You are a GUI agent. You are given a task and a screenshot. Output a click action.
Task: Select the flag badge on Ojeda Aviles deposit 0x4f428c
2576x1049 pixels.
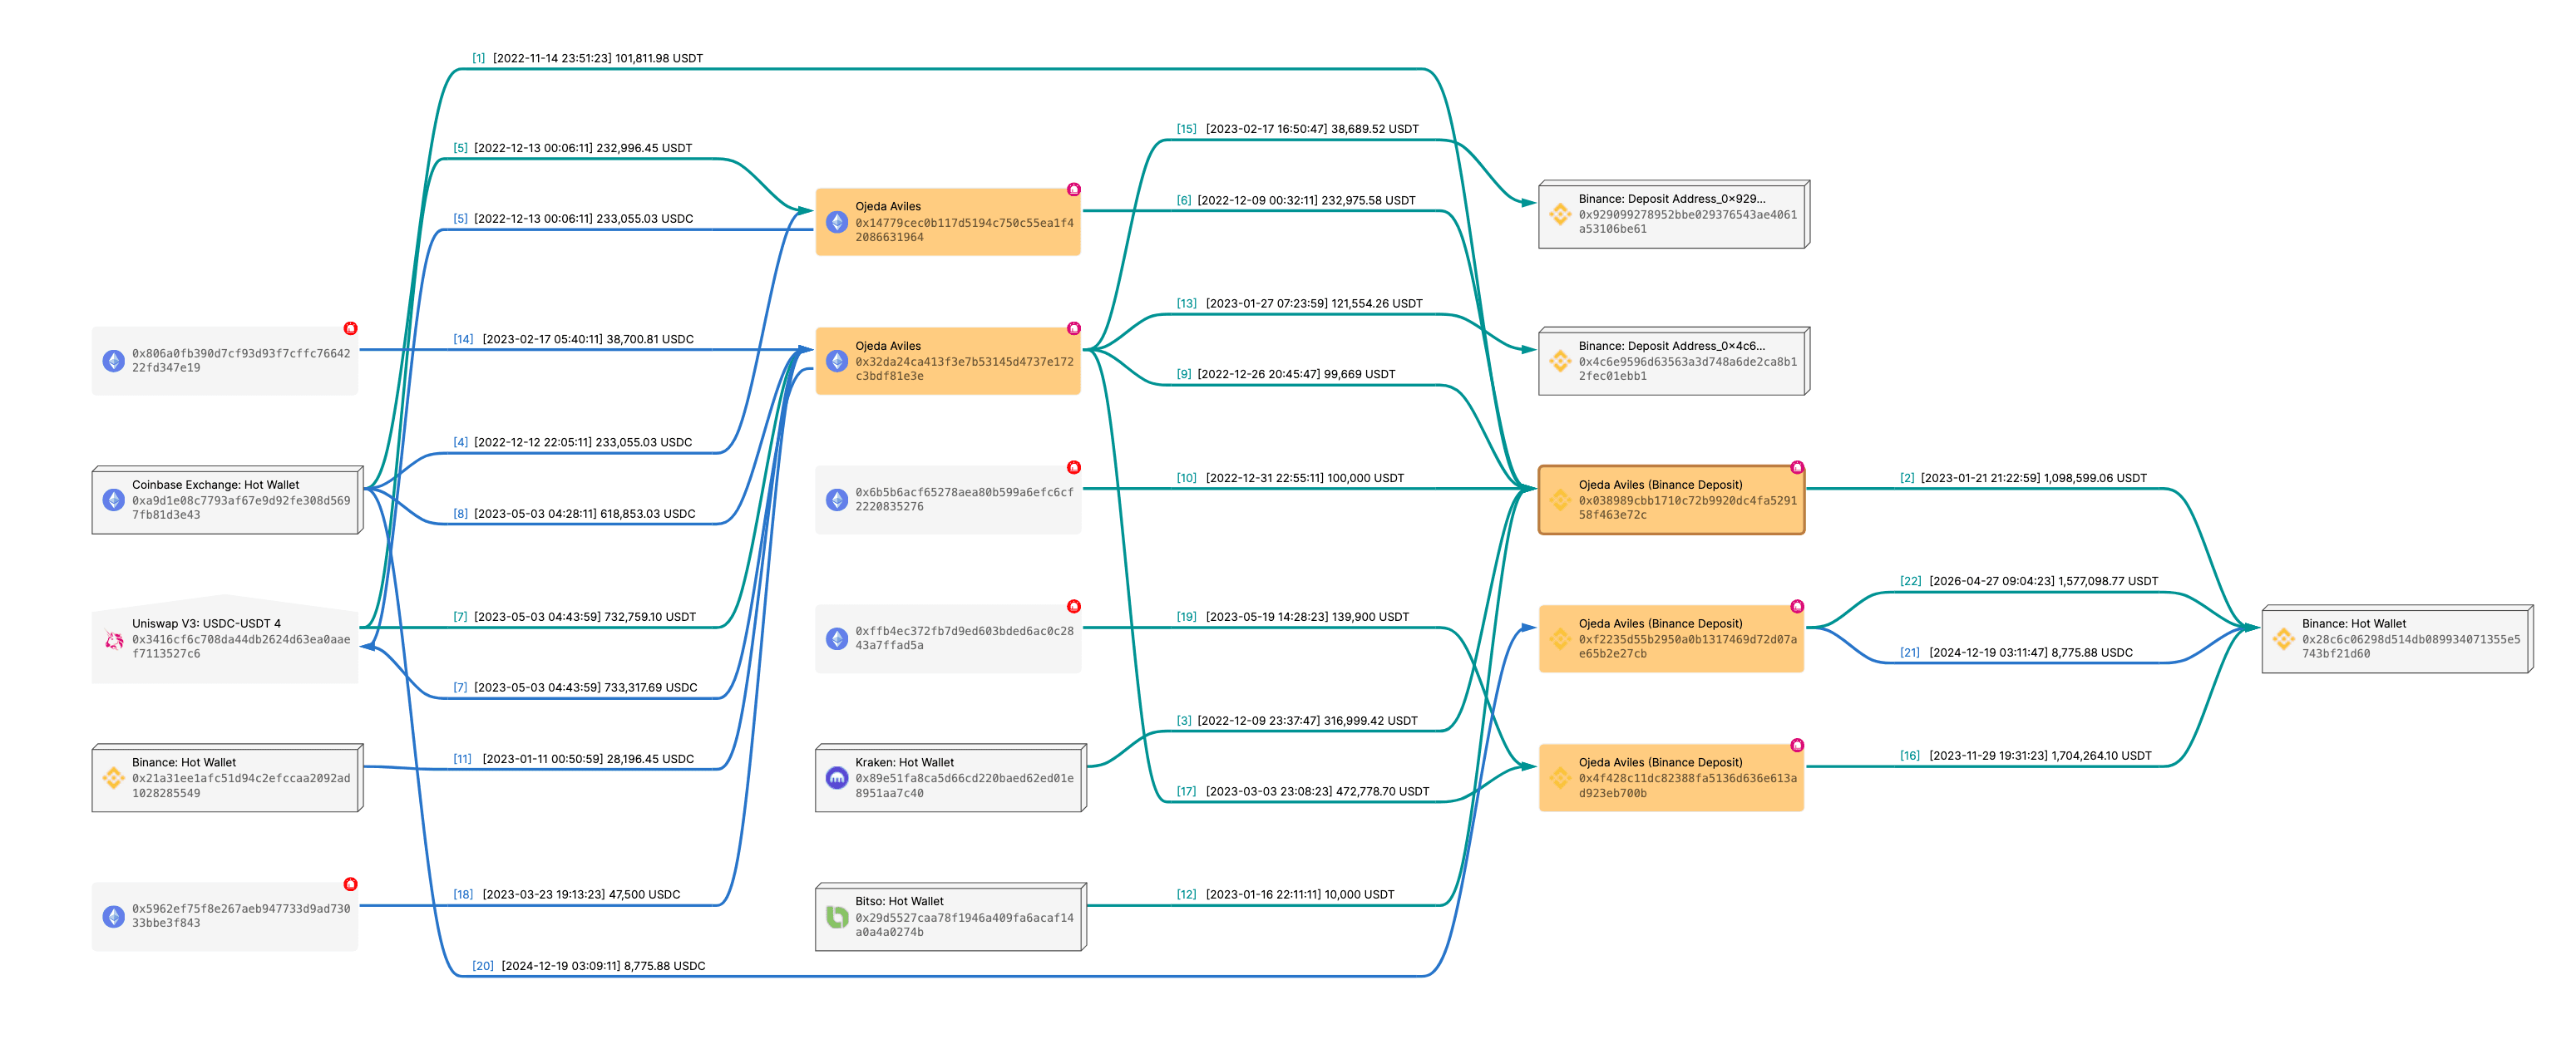click(x=1797, y=745)
